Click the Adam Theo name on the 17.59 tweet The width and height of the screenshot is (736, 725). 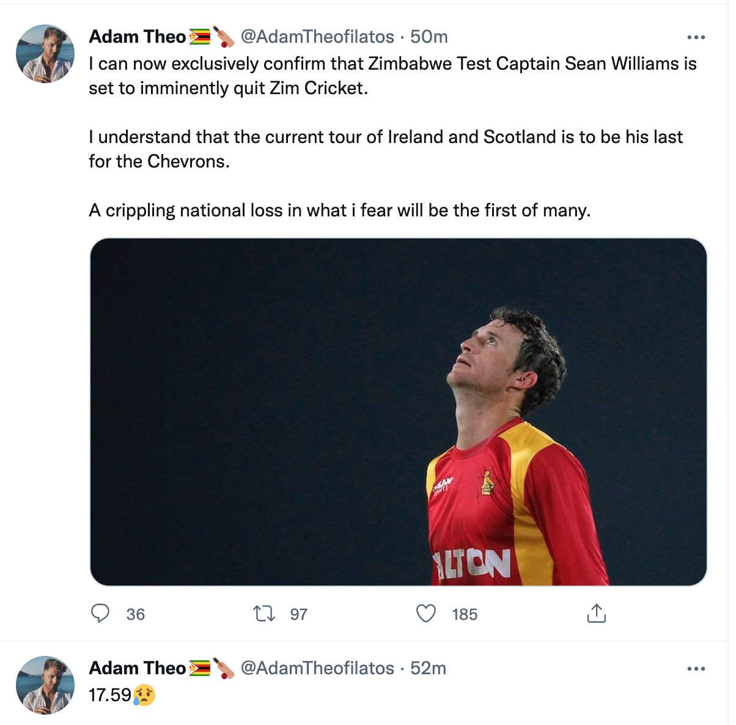(x=138, y=668)
